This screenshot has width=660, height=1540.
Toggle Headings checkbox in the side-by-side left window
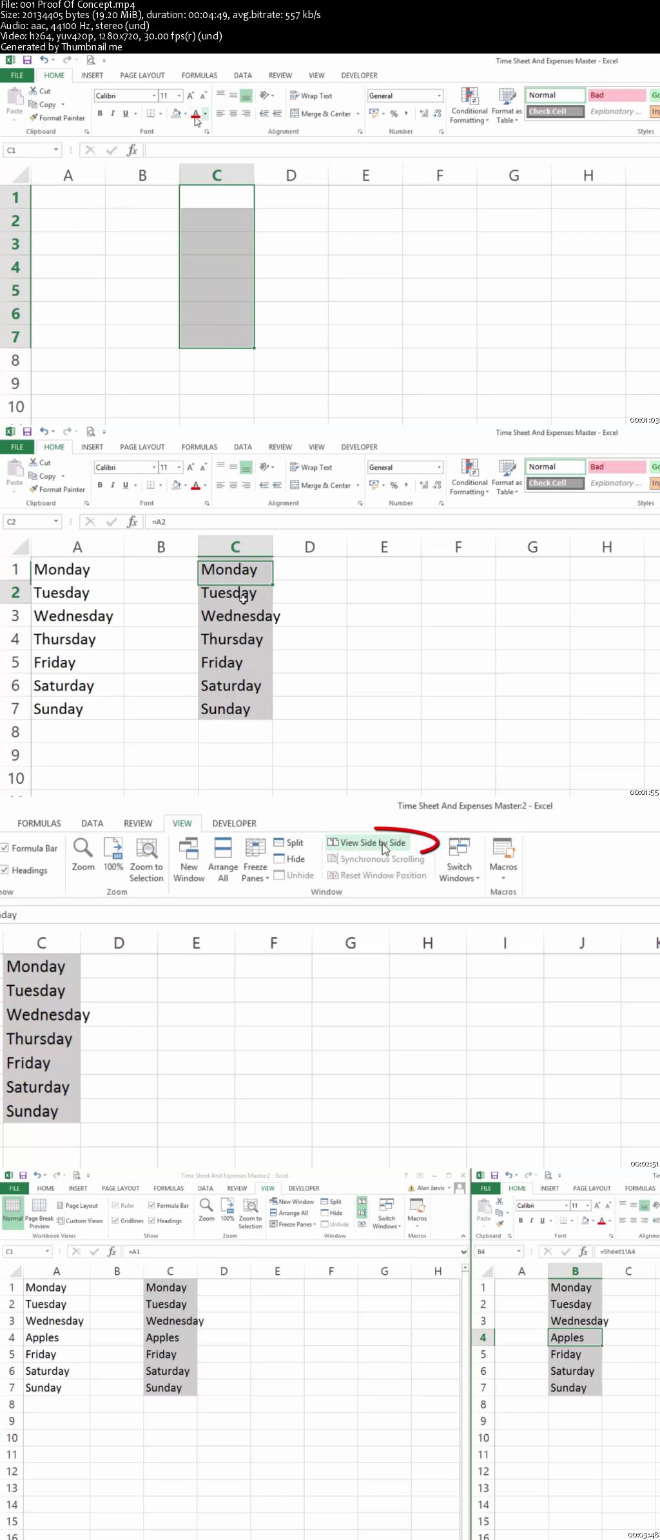151,1221
